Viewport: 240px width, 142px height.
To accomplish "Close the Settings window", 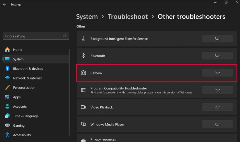I will pyautogui.click(x=237, y=3).
